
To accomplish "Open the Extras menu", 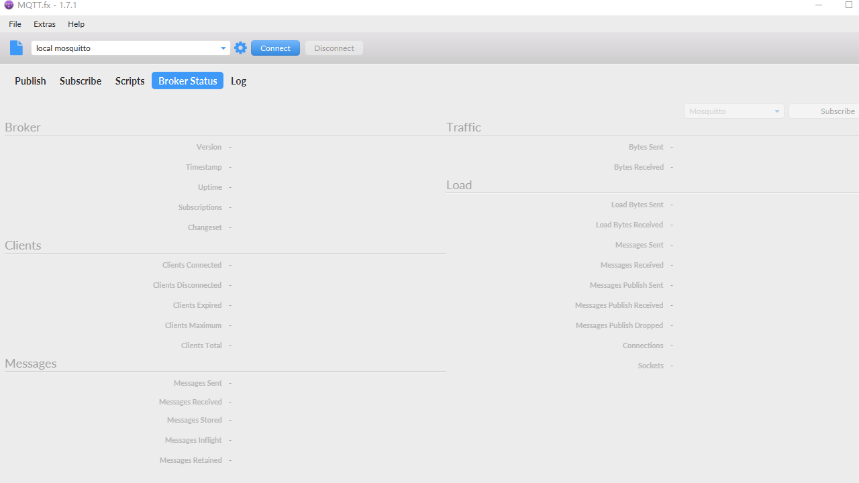I will pyautogui.click(x=44, y=23).
